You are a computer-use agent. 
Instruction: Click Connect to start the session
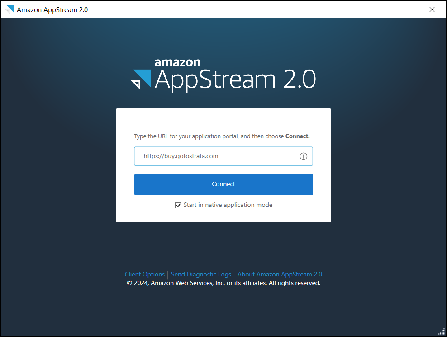[x=223, y=184]
